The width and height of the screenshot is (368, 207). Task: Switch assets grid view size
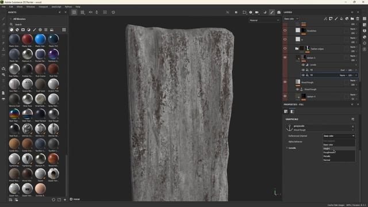(x=64, y=30)
